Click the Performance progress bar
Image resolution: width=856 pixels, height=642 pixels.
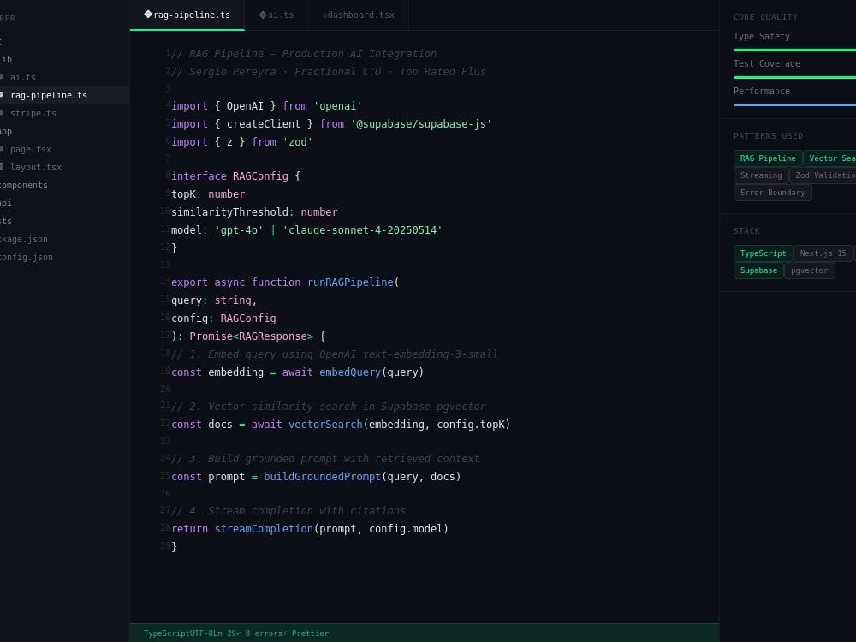pyautogui.click(x=795, y=104)
